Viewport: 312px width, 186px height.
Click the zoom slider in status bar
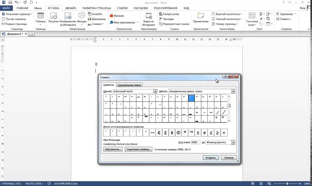[x=288, y=184]
